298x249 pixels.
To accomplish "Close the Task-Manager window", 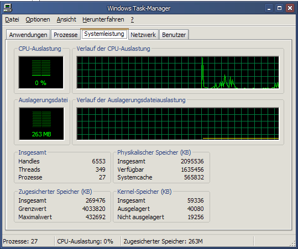I will pyautogui.click(x=290, y=8).
